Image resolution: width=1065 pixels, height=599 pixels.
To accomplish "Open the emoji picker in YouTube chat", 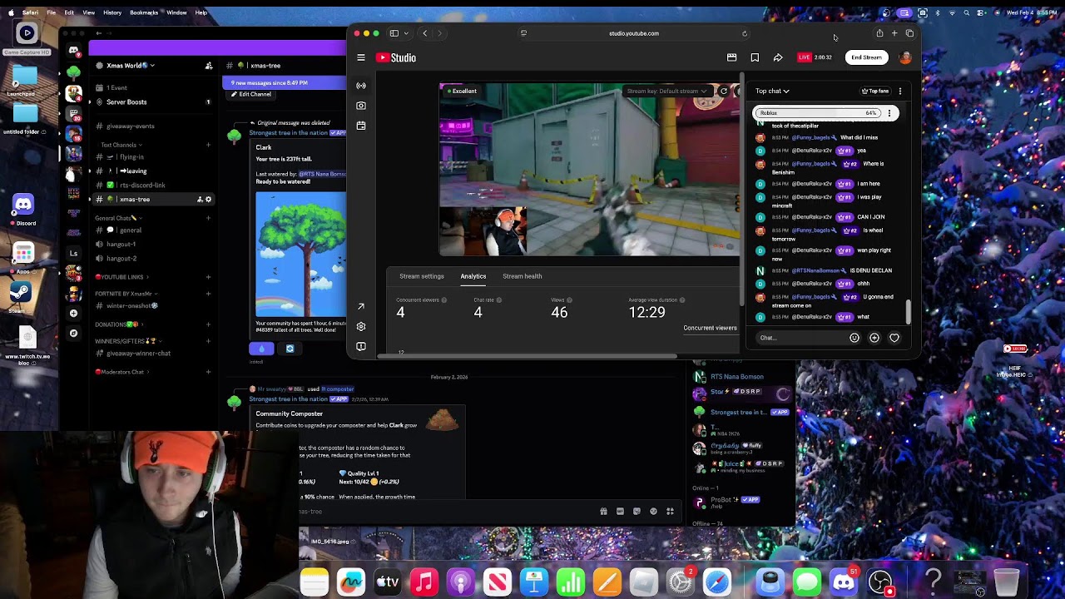I will 854,338.
